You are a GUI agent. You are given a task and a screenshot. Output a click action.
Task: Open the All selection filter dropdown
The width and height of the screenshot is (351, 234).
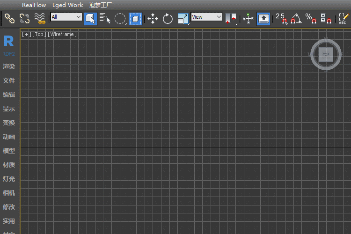[x=66, y=17]
